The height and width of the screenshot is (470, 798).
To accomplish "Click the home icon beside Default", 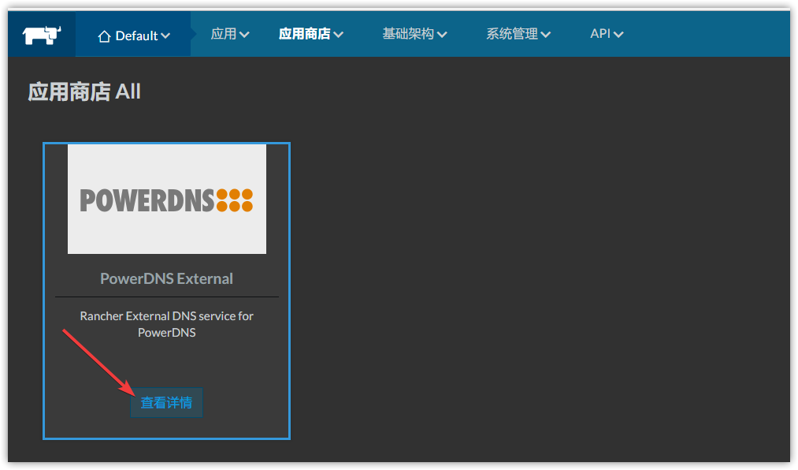I will [104, 36].
